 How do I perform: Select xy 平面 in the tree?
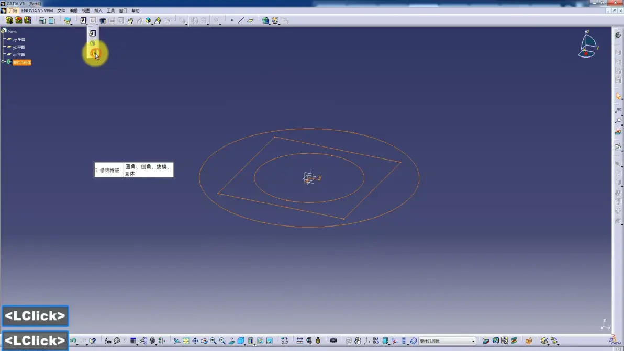click(19, 39)
